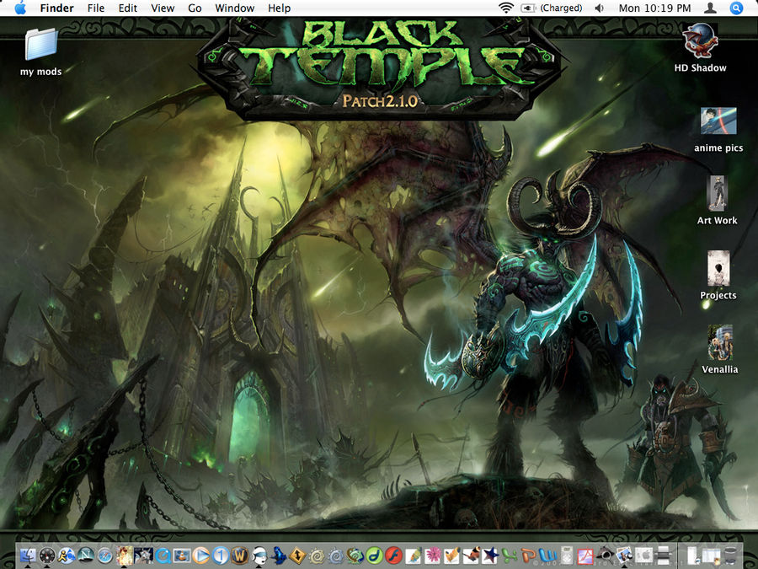The width and height of the screenshot is (758, 569).
Task: Launch World of Warcraft from Dock
Action: coord(239,556)
